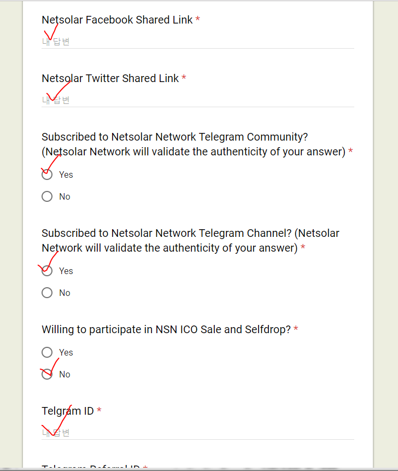Choose No for Telegram Channel subscription
398x471 pixels.
click(x=48, y=293)
